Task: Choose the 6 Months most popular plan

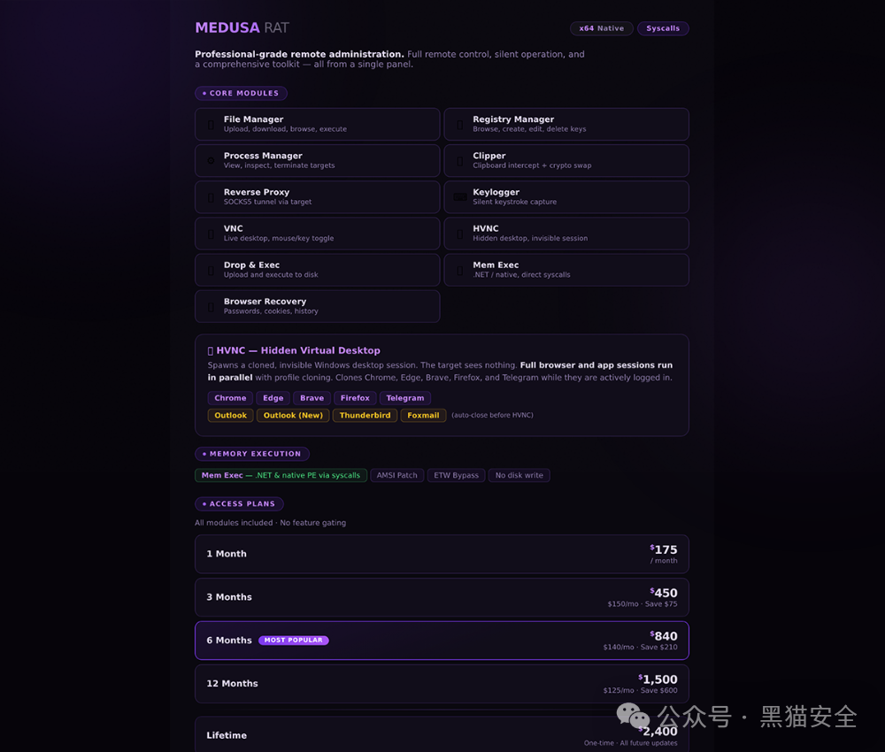Action: tap(442, 641)
